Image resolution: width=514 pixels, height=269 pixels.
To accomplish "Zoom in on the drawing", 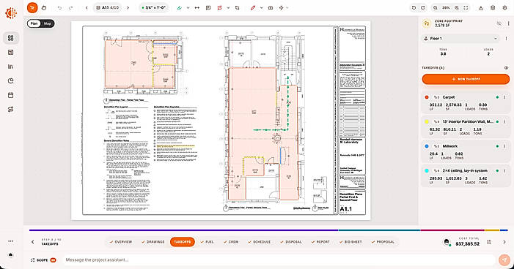I will (x=457, y=7).
